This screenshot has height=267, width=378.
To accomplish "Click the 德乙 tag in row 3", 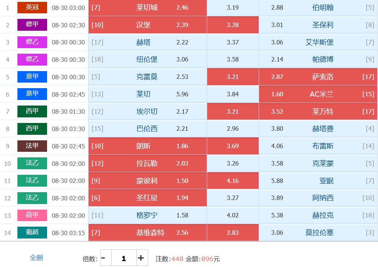I will click(x=32, y=42).
